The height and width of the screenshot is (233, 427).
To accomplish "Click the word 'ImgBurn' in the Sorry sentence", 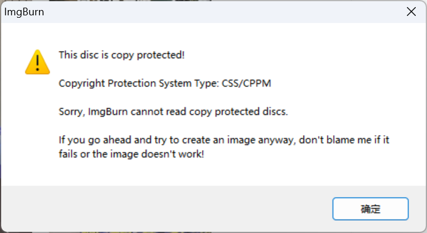I will [x=108, y=111].
